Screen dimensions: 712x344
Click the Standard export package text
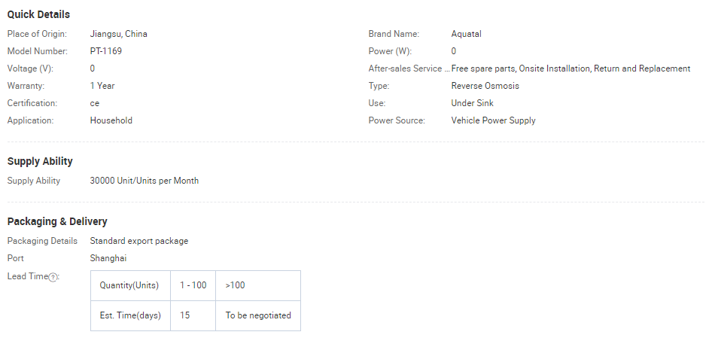[138, 241]
